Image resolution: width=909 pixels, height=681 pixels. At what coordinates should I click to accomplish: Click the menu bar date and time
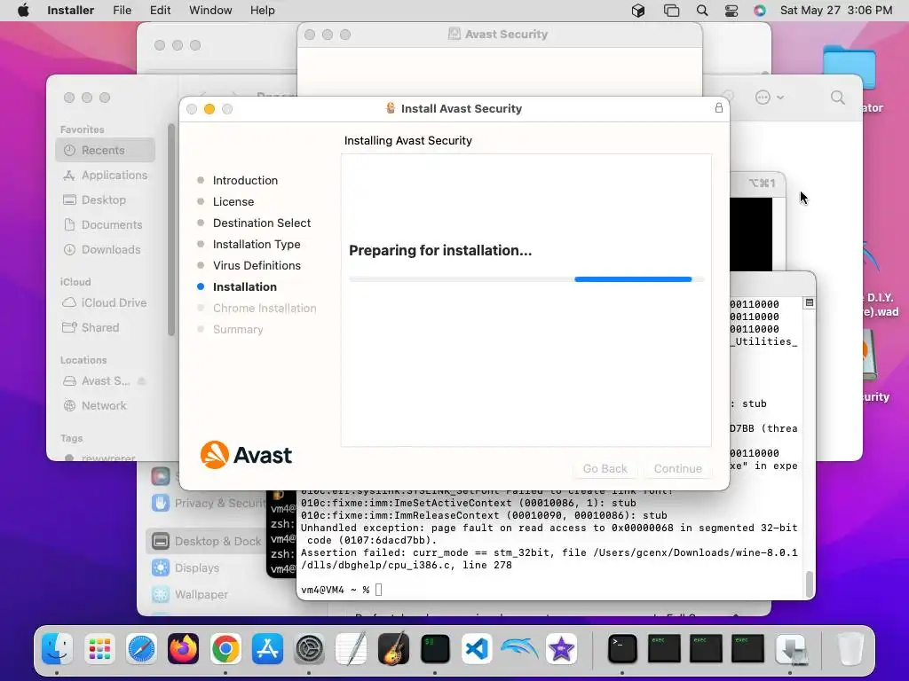coord(836,11)
